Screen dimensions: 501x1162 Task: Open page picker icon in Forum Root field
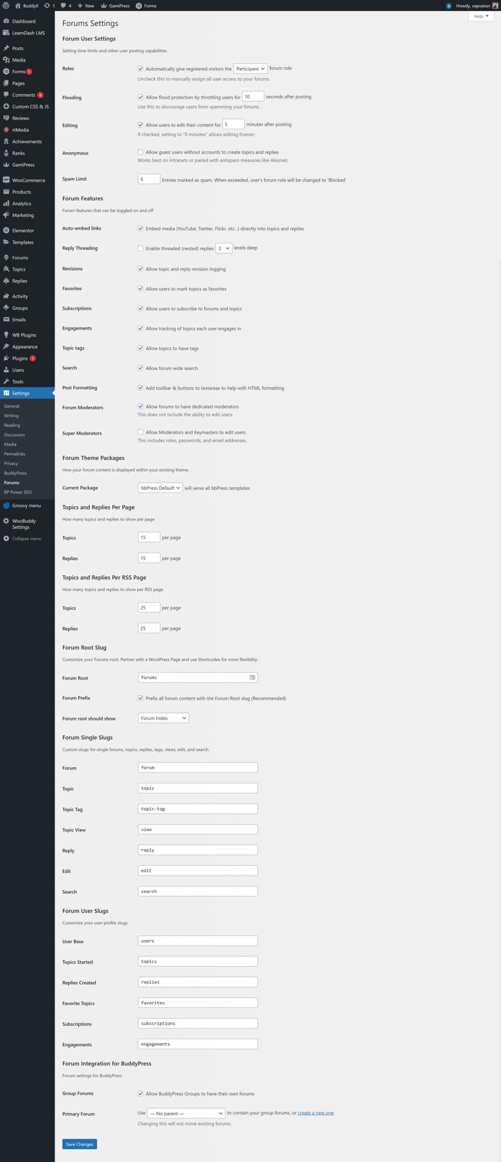(x=252, y=678)
